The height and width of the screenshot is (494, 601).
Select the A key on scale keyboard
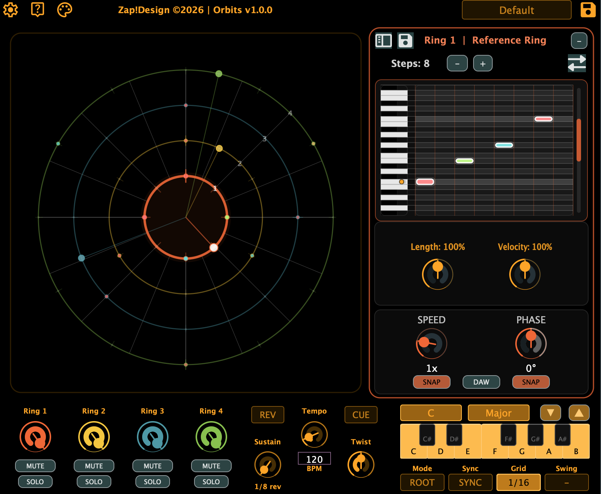point(549,451)
